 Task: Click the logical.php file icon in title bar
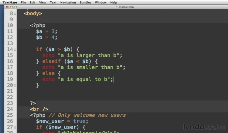point(116,7)
